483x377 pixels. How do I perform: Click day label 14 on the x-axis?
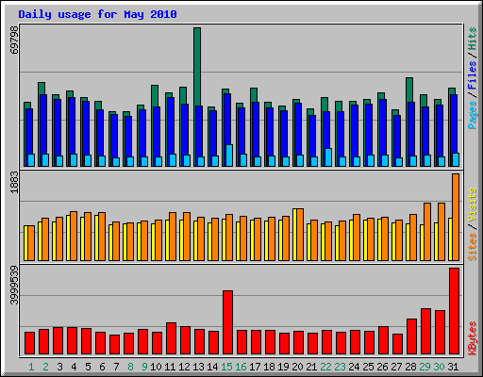pos(212,367)
